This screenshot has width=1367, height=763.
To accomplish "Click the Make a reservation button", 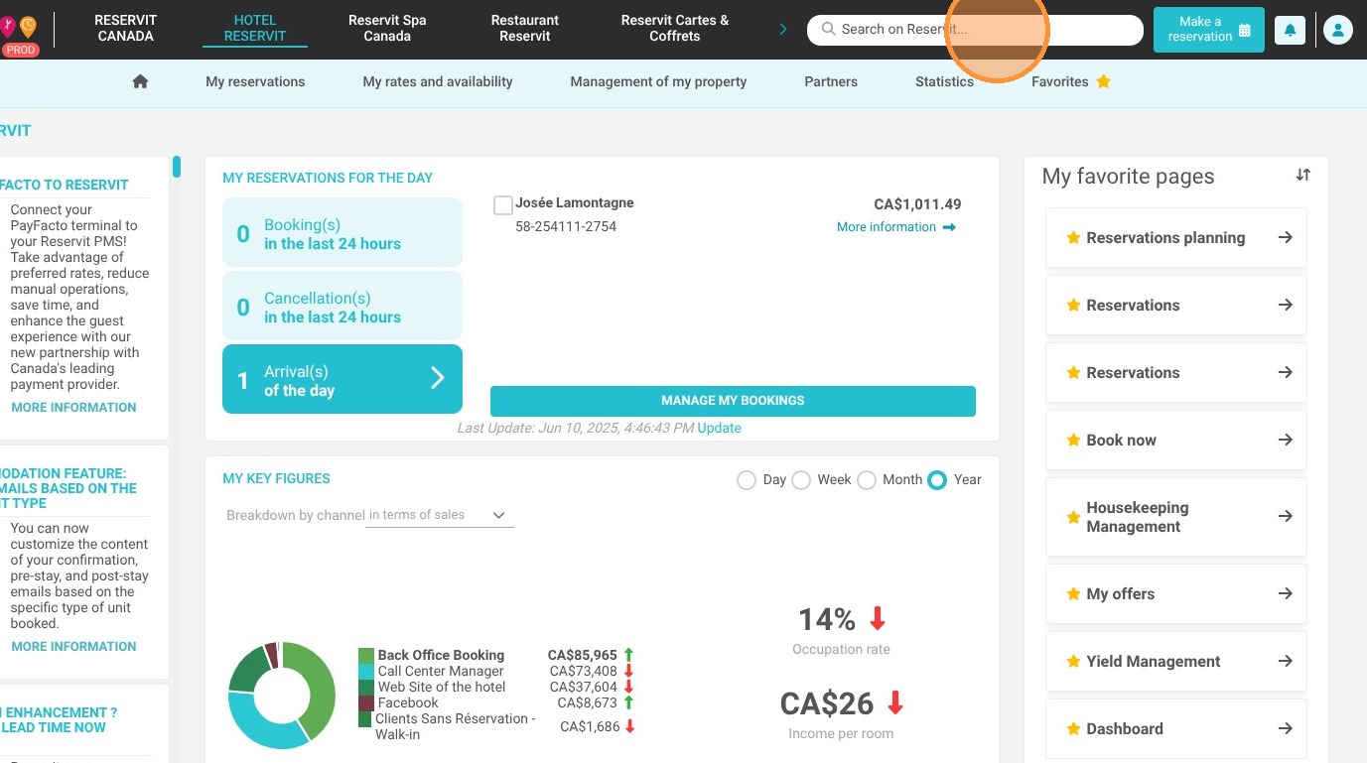I will [1209, 30].
